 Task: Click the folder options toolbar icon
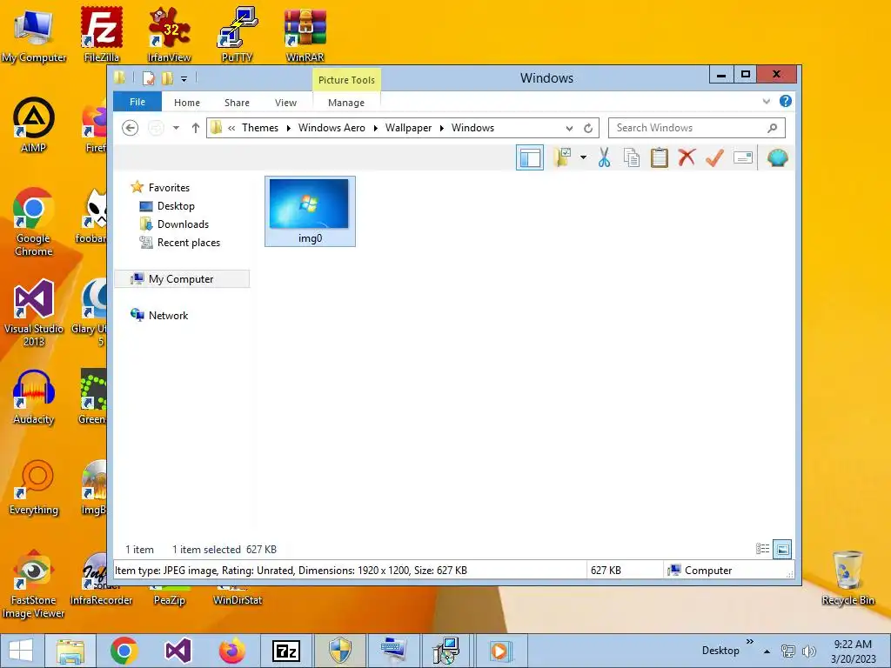point(563,157)
